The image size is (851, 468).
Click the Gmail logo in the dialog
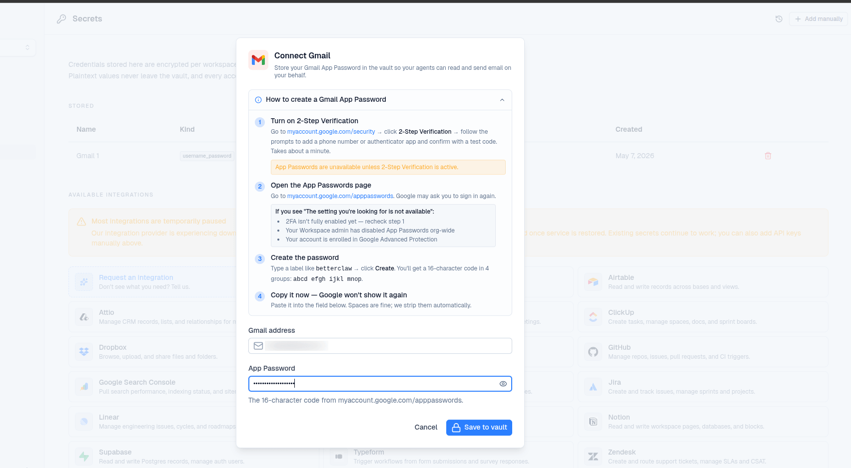258,60
